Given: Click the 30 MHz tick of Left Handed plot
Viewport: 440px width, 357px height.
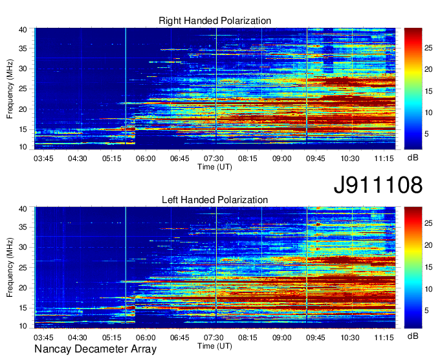Looking at the screenshot, I should [23, 247].
